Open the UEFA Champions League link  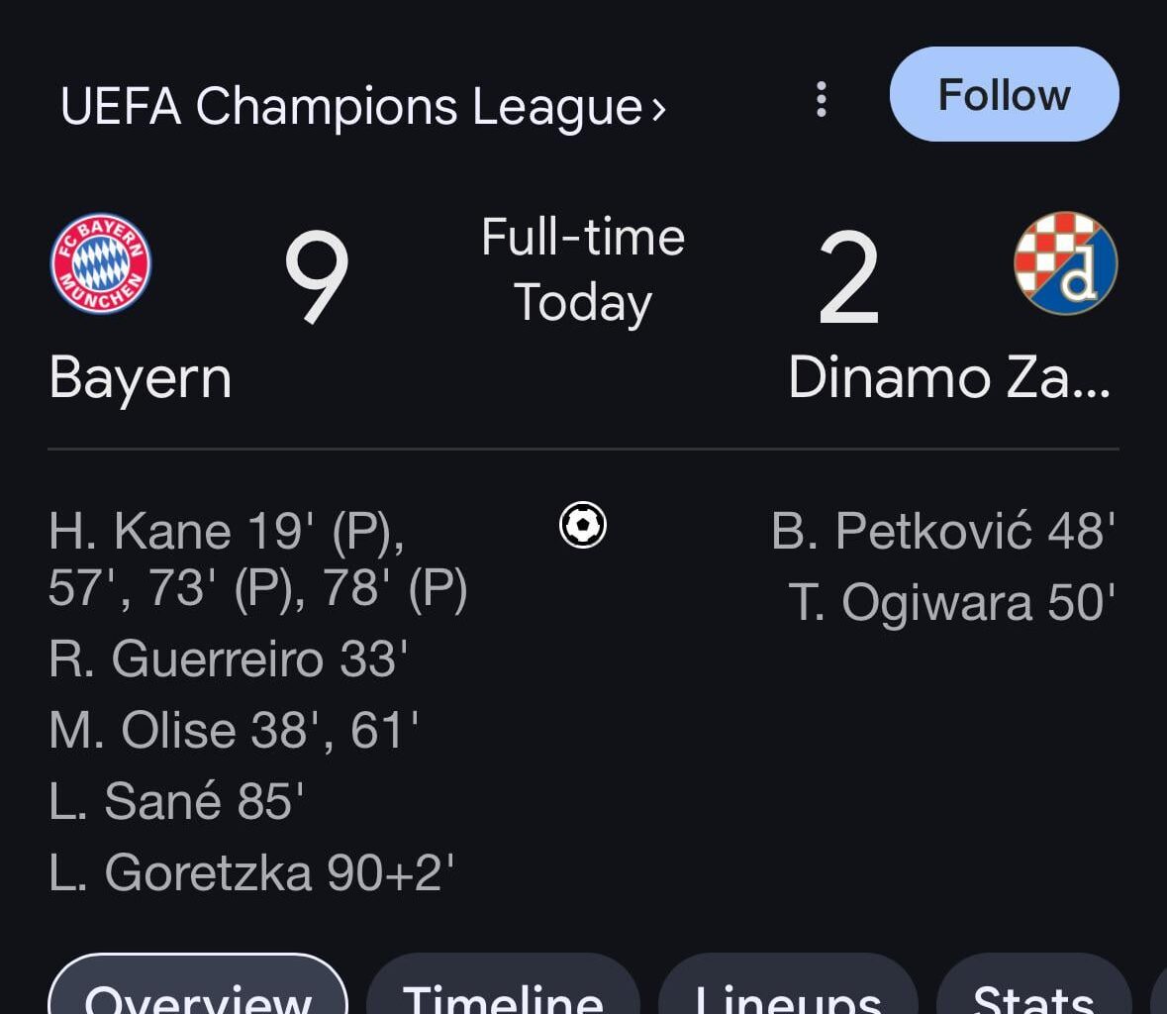[350, 106]
